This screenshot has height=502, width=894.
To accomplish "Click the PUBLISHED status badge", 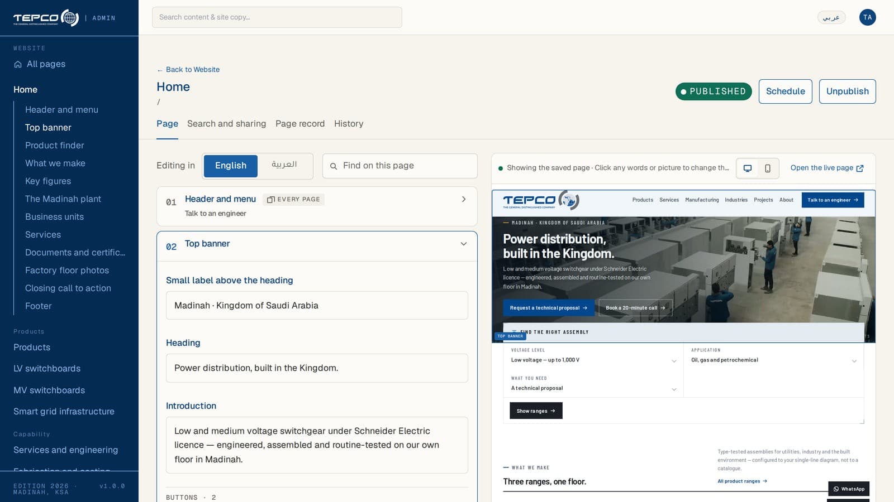I will [x=714, y=91].
